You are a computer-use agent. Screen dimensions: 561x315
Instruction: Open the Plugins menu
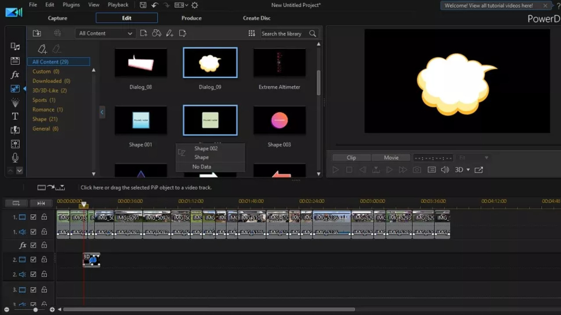pyautogui.click(x=71, y=5)
